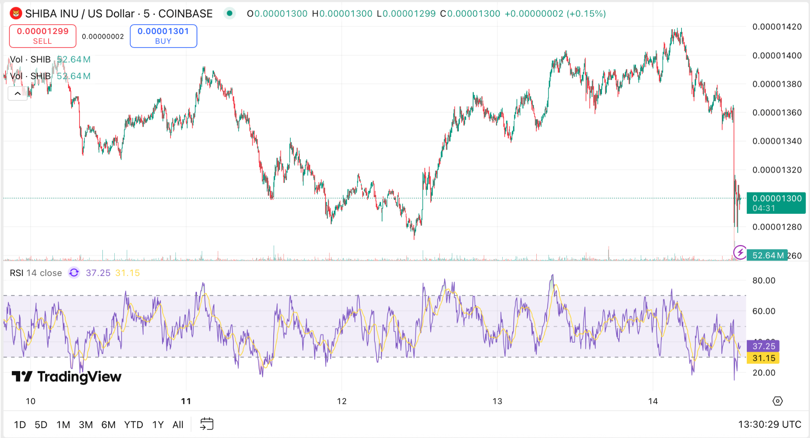The width and height of the screenshot is (810, 438).
Task: Open the go-to-date calendar icon
Action: coord(207,424)
